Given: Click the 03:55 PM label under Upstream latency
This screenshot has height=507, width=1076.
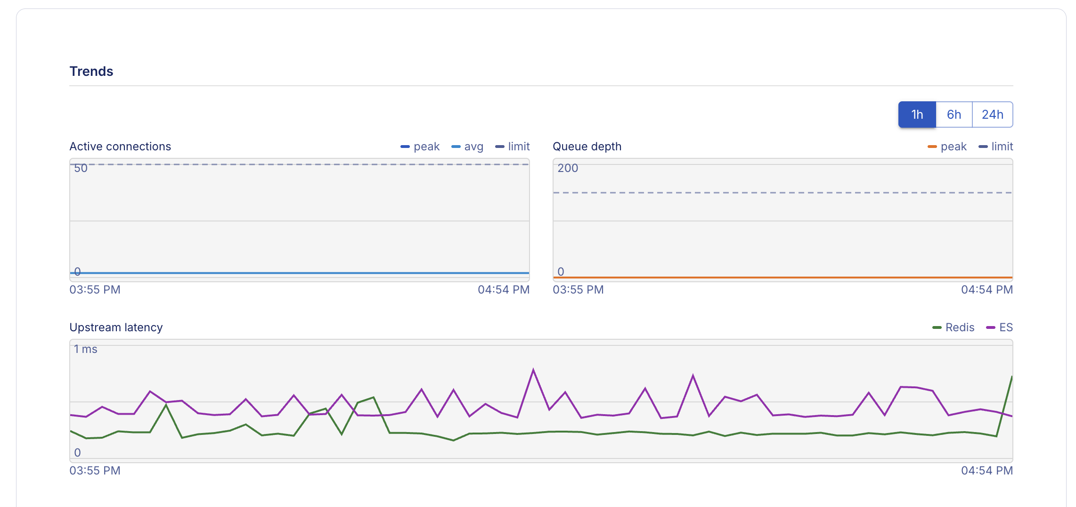Looking at the screenshot, I should 95,471.
